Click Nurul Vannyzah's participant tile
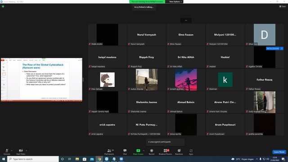 click(147, 35)
